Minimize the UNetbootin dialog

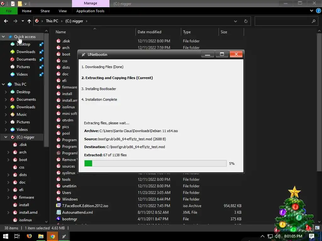coord(208,54)
